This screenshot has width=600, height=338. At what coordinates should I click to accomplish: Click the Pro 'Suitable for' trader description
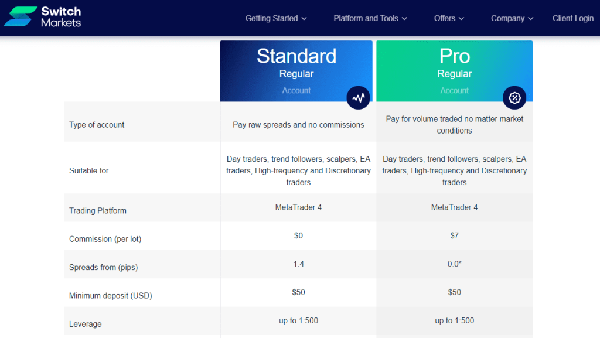pos(455,170)
